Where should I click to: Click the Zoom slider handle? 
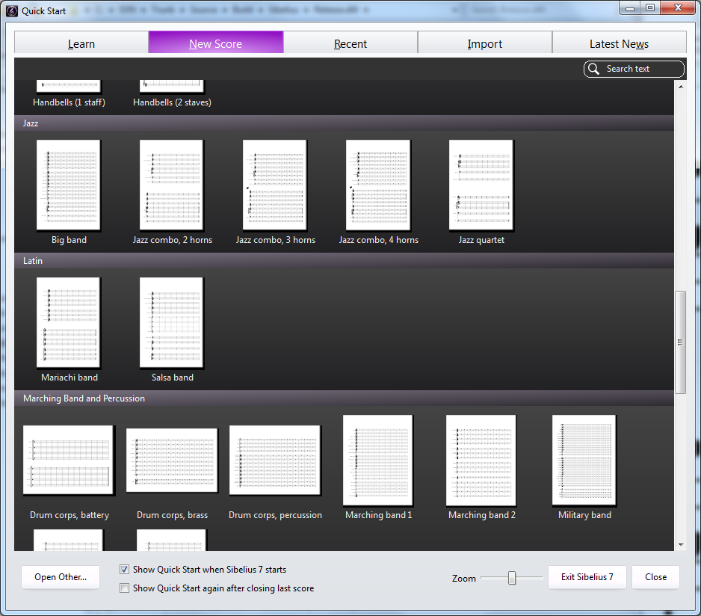512,578
